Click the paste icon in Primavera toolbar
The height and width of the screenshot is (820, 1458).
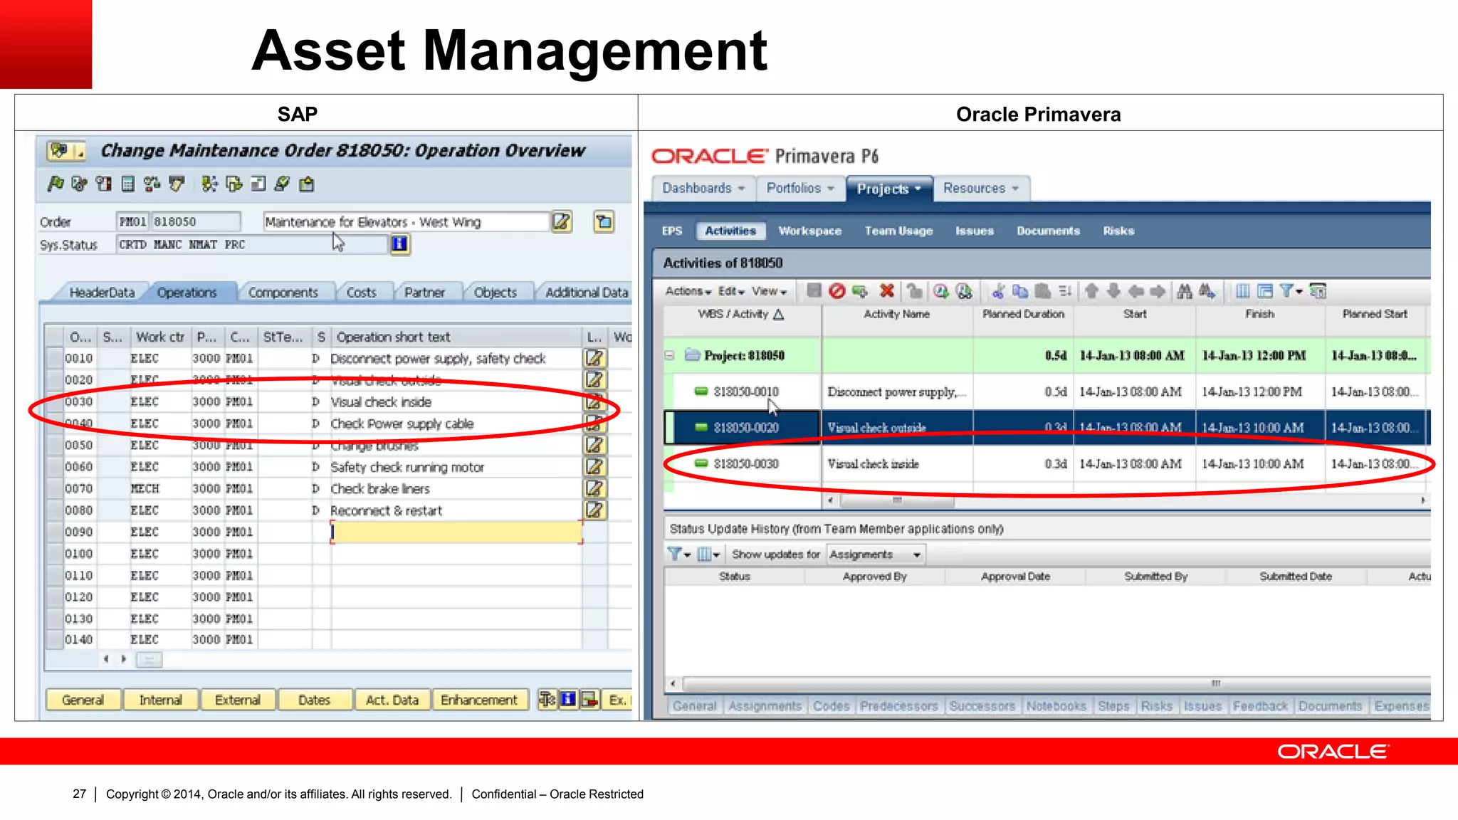(1043, 290)
